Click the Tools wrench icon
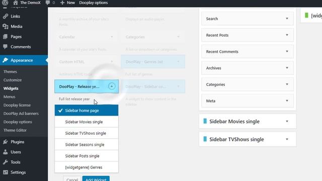The width and height of the screenshot is (322, 181). [6, 162]
